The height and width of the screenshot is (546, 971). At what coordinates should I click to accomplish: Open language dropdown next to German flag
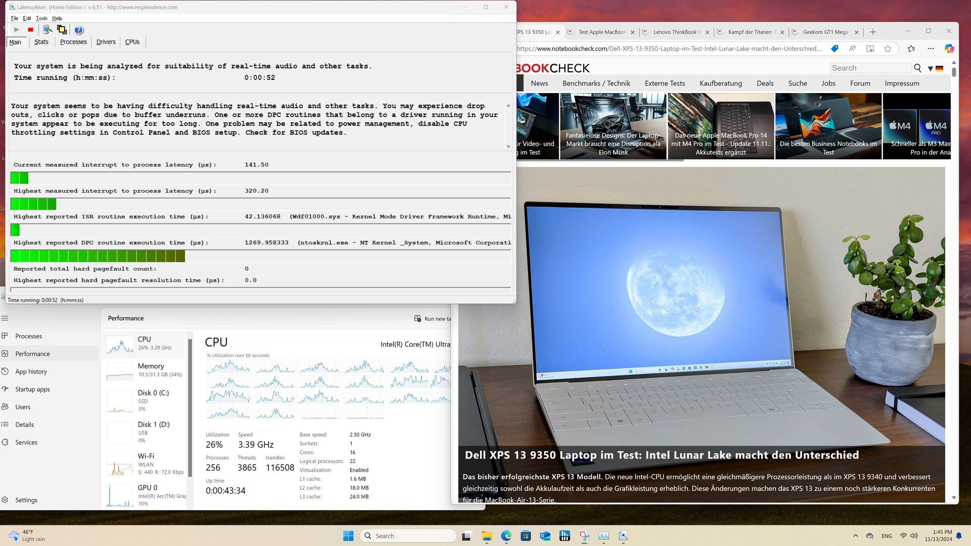(x=931, y=68)
